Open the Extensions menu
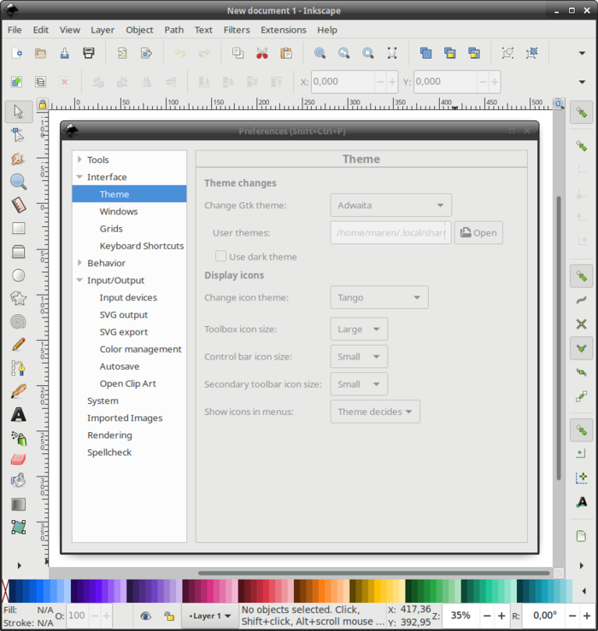The width and height of the screenshot is (598, 631). pyautogui.click(x=284, y=30)
